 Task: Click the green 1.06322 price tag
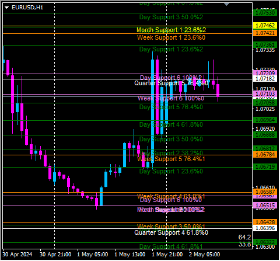coord(265,242)
